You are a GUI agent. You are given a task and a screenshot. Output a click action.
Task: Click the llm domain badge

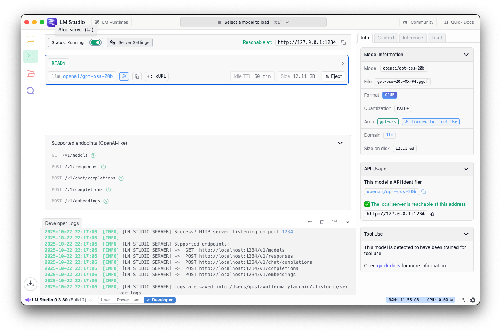point(390,135)
